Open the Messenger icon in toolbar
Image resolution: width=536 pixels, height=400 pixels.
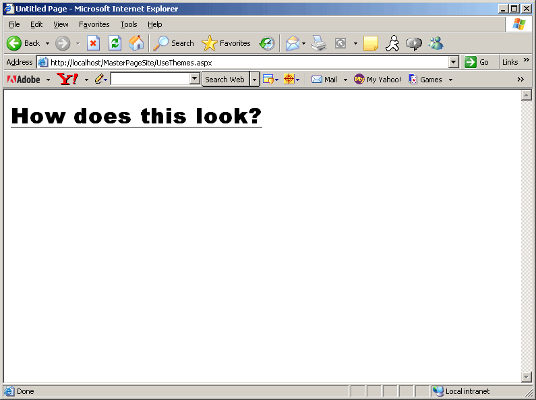pyautogui.click(x=436, y=43)
